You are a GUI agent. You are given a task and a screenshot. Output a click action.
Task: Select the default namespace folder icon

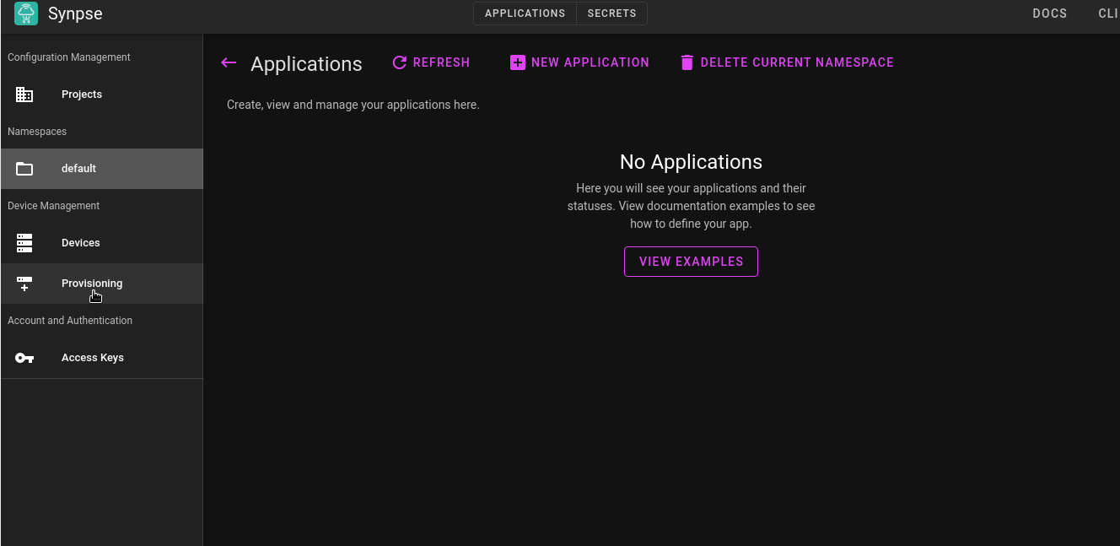pos(24,169)
